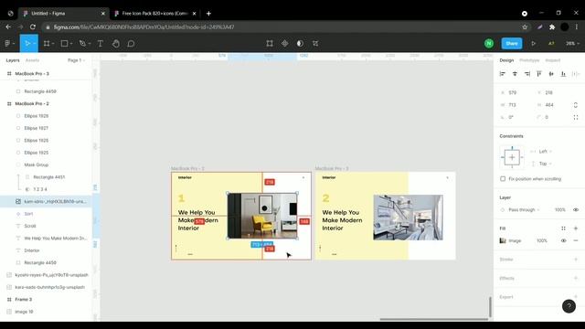Click the user avatar N
This screenshot has height=329, width=585.
point(489,44)
